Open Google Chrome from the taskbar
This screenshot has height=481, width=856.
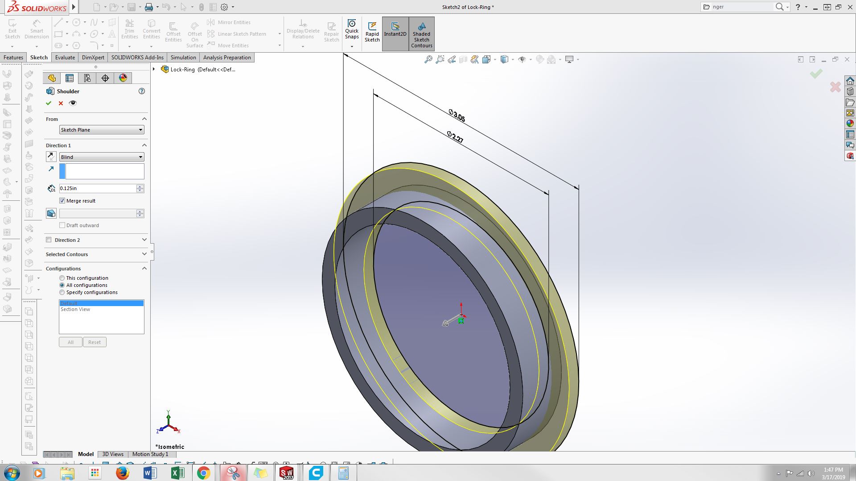coord(203,473)
